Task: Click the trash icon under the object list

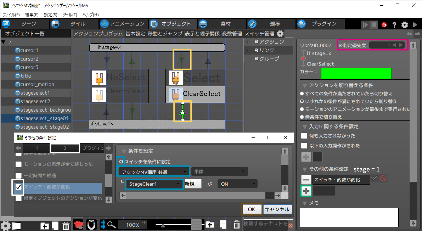Action: tap(66, 226)
